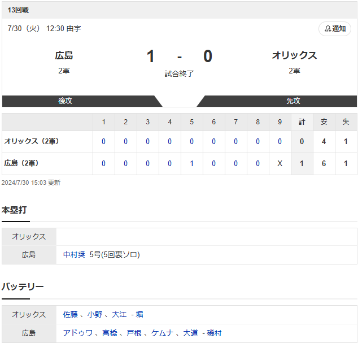The height and width of the screenshot is (343, 358).
Task: Open Orix pitcher 大江 link
Action: coord(119,314)
